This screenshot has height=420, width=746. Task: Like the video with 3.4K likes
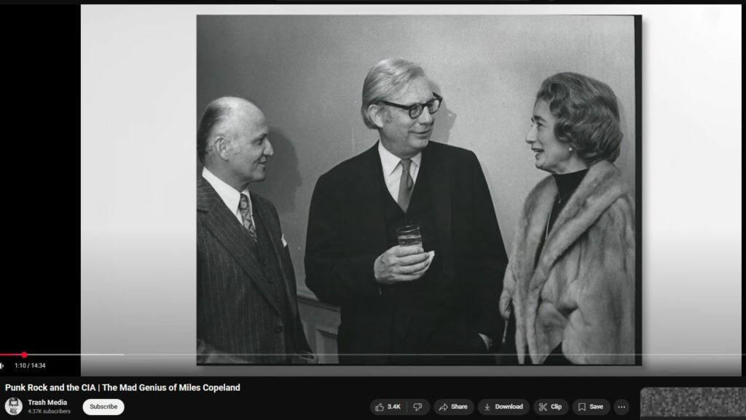click(388, 407)
